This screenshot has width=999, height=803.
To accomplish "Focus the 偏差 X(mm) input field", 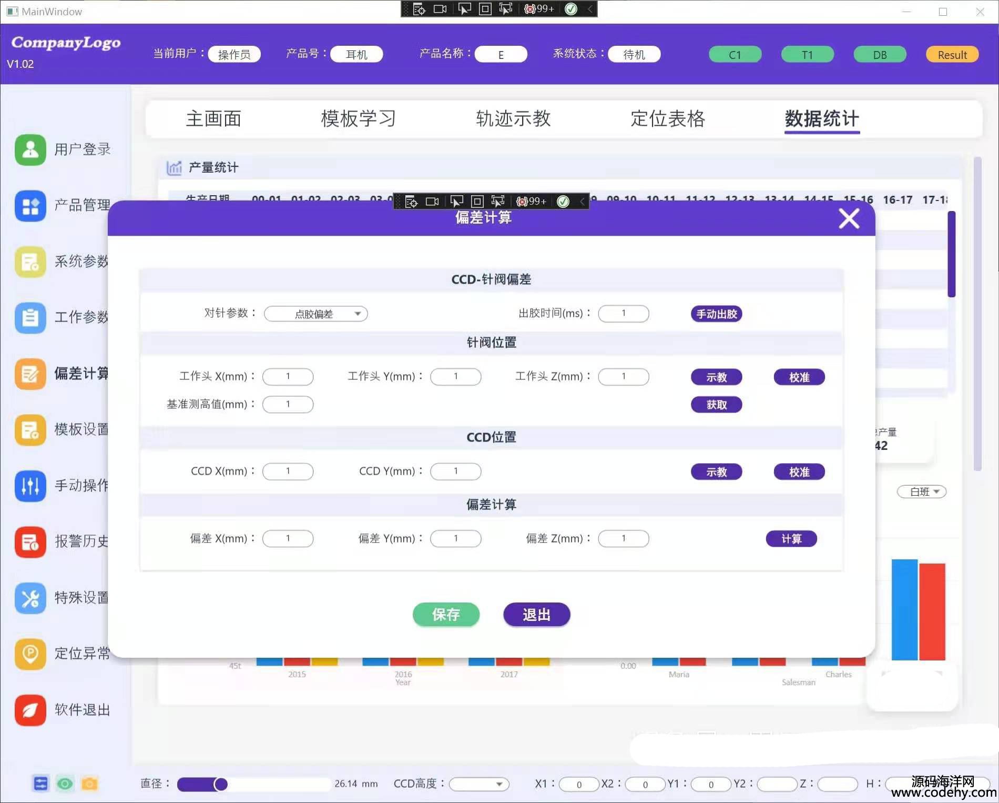I will pos(288,538).
